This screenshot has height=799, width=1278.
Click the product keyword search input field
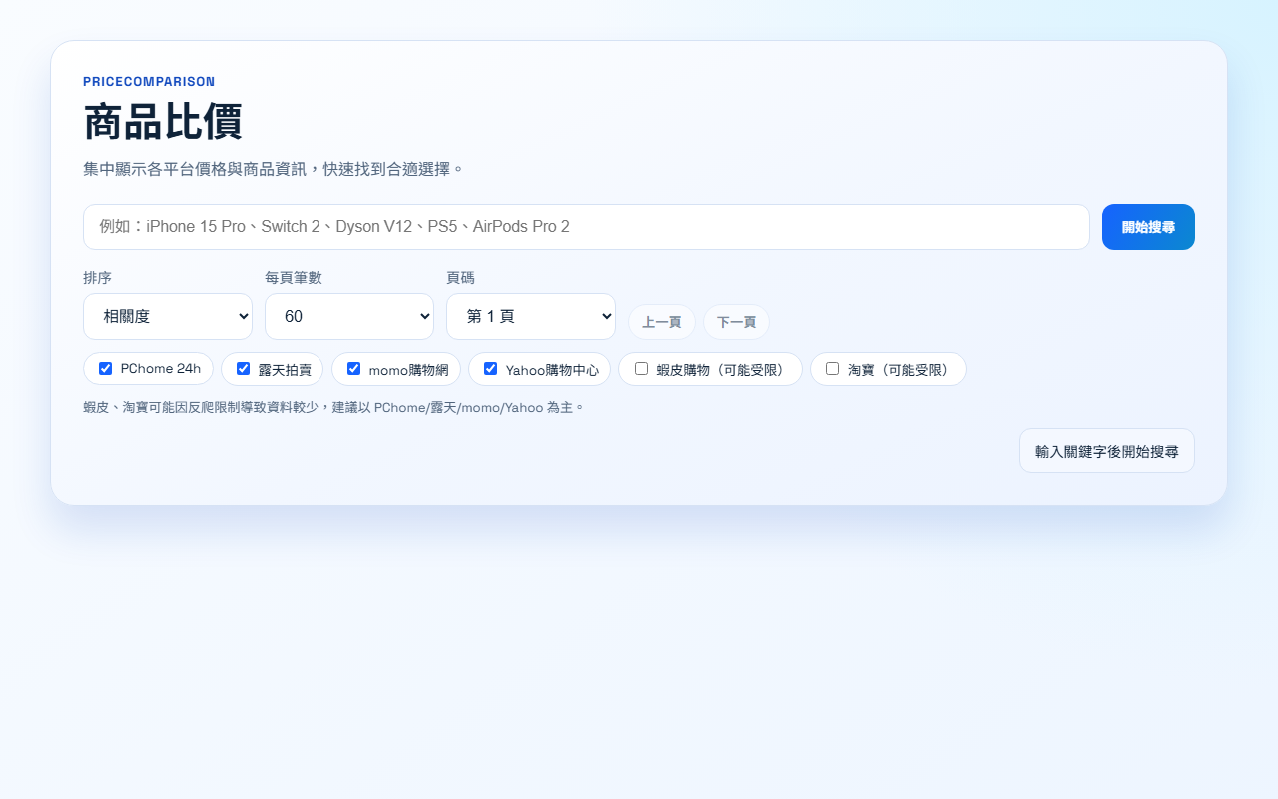(x=586, y=227)
